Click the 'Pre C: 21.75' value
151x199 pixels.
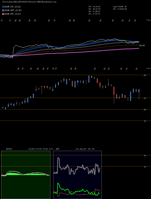pos(94,14)
